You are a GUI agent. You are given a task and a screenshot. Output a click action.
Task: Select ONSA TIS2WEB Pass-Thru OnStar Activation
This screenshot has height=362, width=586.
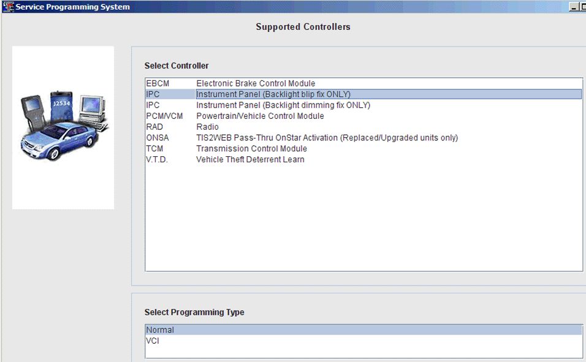[326, 138]
